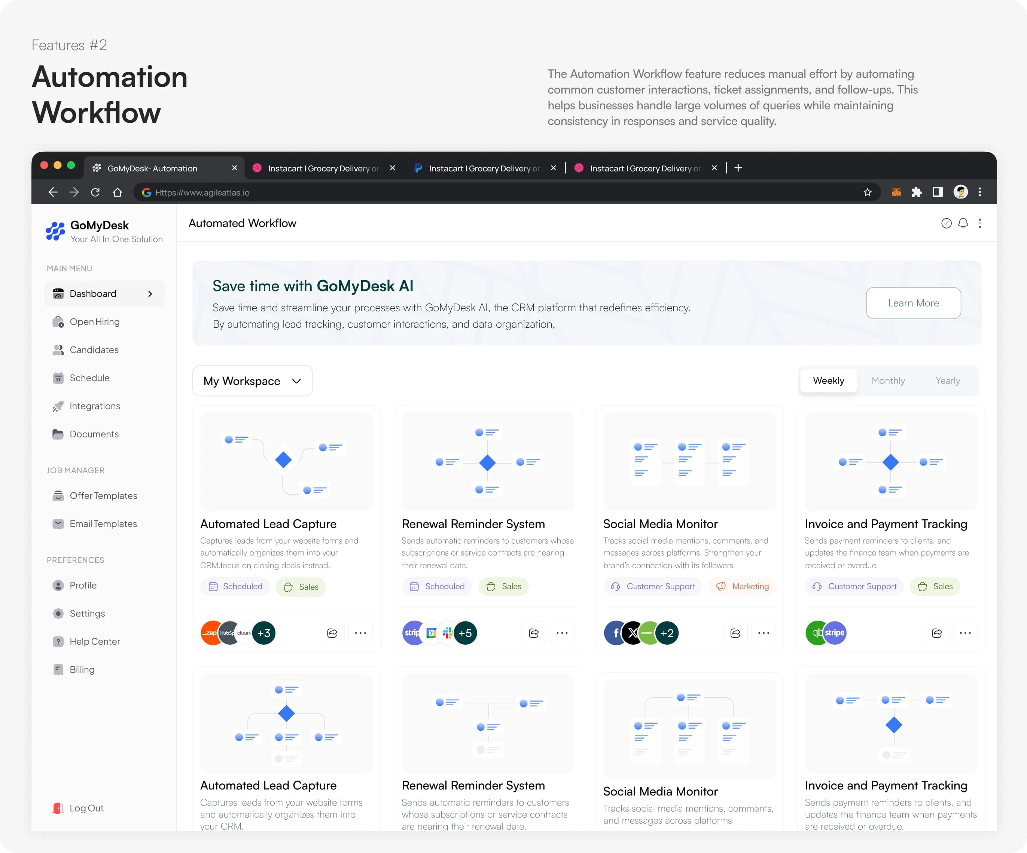This screenshot has width=1027, height=853.
Task: Click the browser back arrow
Action: click(x=53, y=192)
